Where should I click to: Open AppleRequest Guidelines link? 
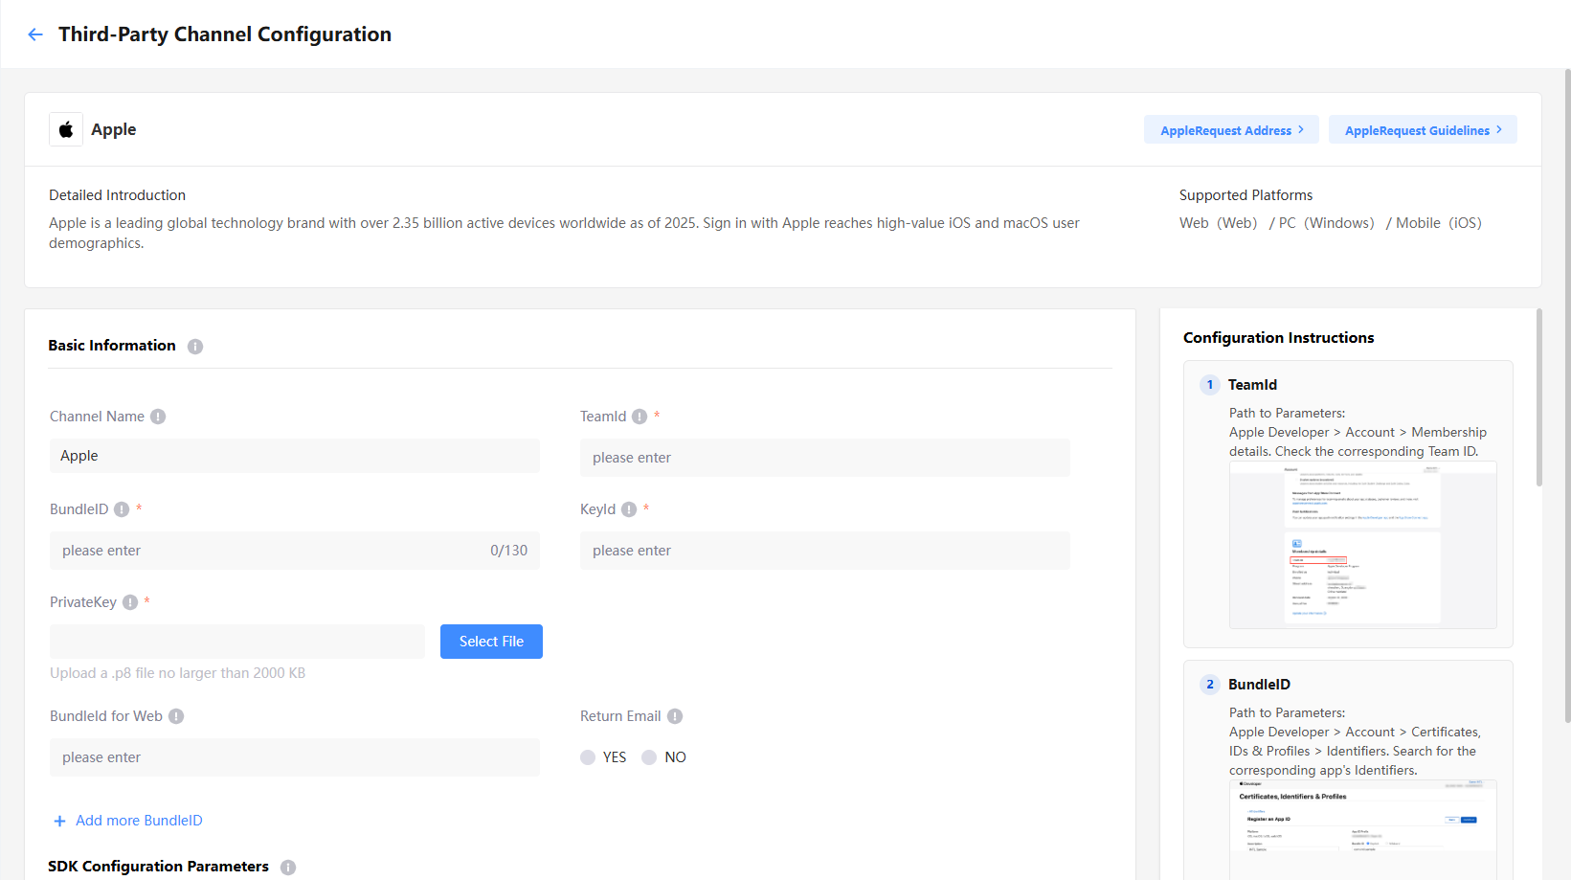point(1423,130)
